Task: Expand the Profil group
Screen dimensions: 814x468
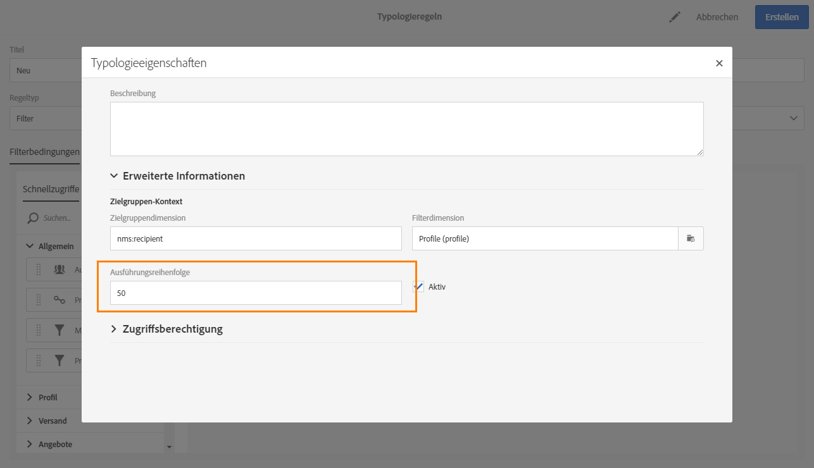Action: (29, 397)
